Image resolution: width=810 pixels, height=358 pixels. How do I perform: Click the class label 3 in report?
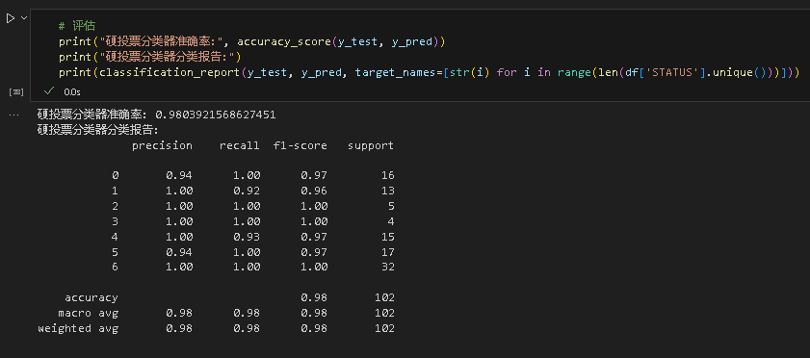(115, 221)
